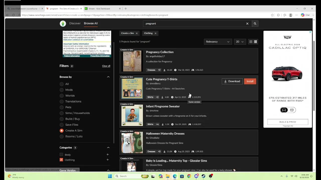Uncheck the Clothing category checkbox
Screen dimensions: 321x180
[x=61, y=160]
